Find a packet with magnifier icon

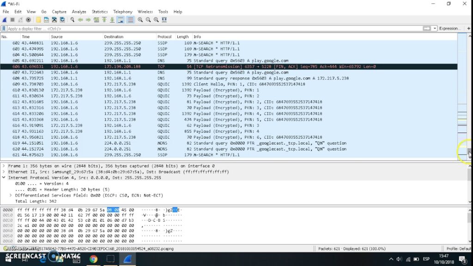pyautogui.click(x=73, y=20)
